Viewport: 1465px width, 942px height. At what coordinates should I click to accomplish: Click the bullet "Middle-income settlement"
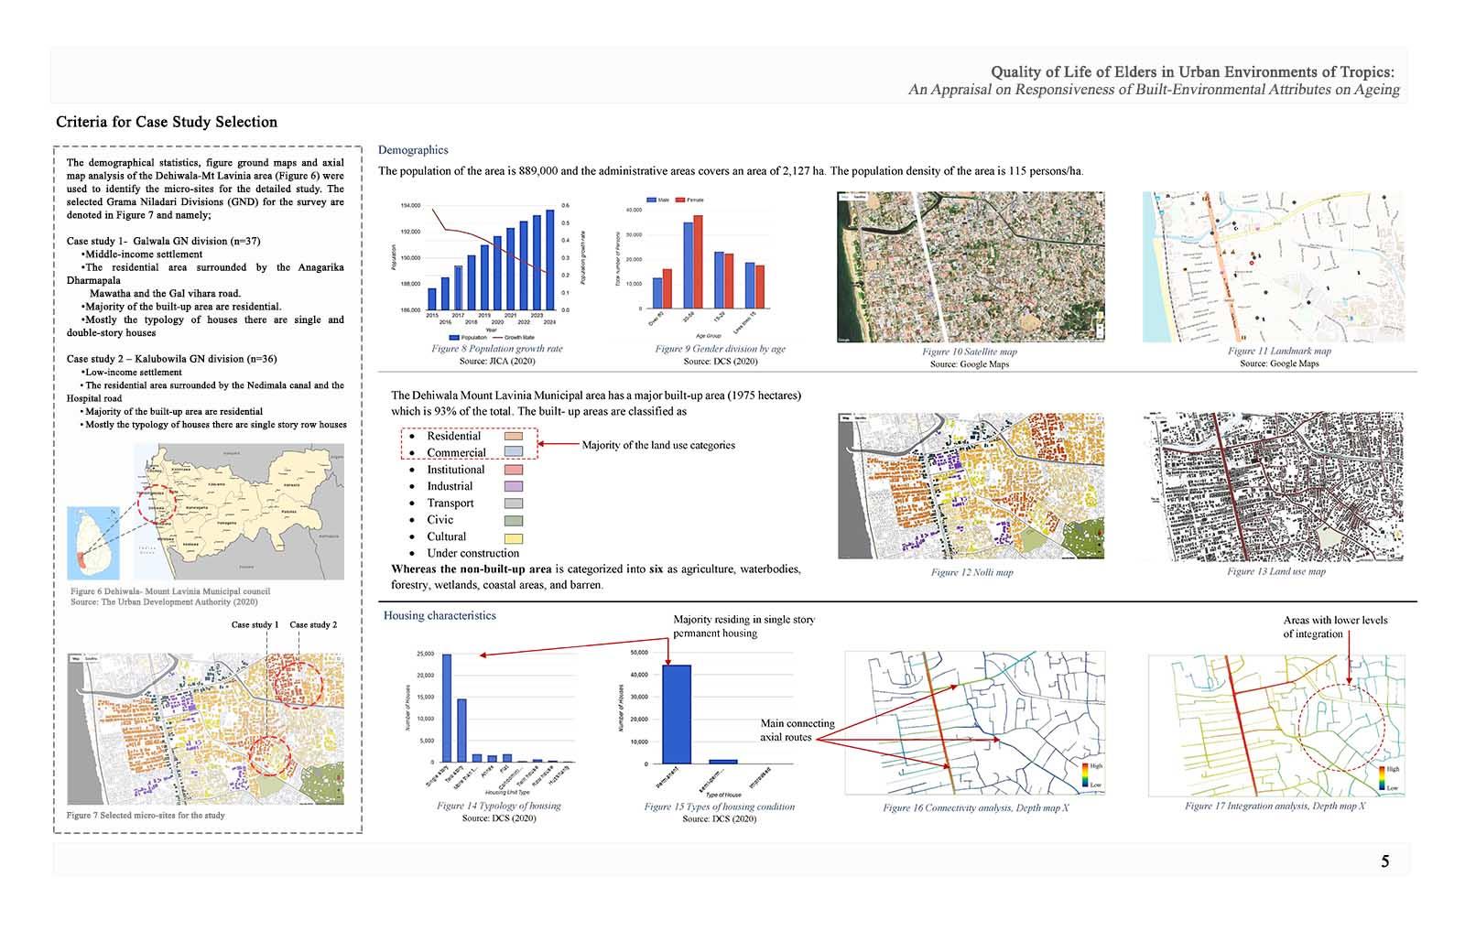pyautogui.click(x=142, y=254)
